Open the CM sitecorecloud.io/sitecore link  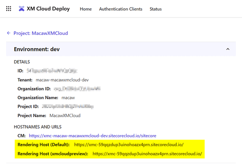tap(93, 136)
